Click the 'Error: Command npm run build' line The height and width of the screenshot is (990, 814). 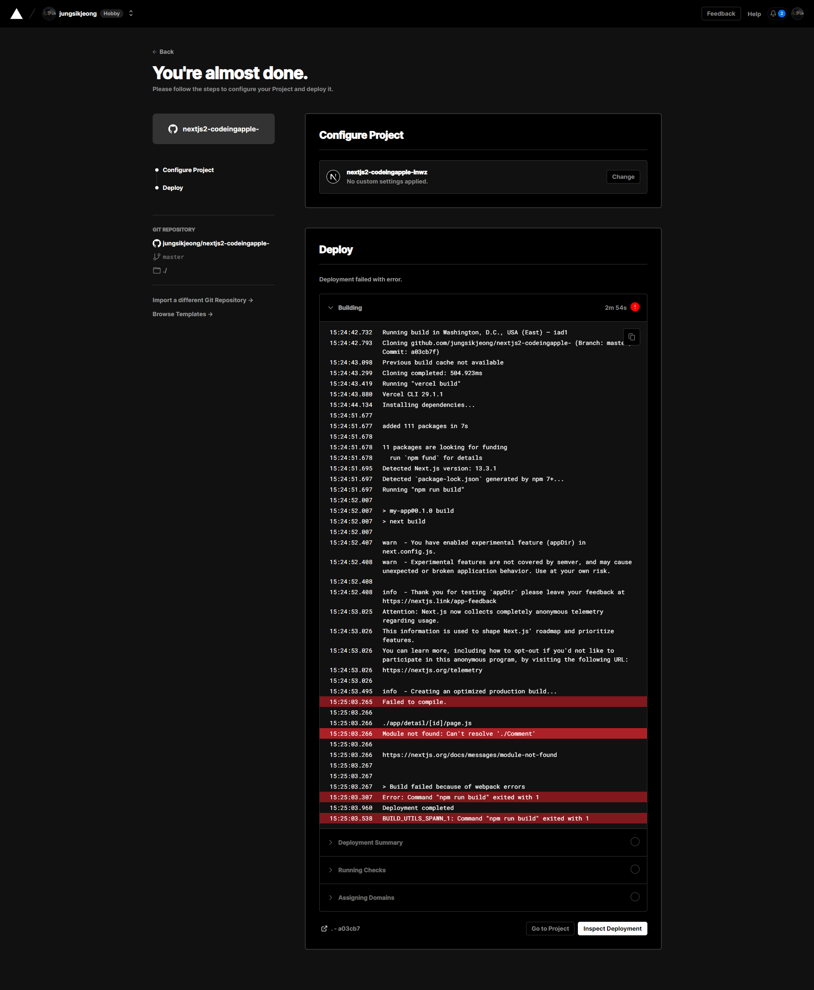coord(483,797)
